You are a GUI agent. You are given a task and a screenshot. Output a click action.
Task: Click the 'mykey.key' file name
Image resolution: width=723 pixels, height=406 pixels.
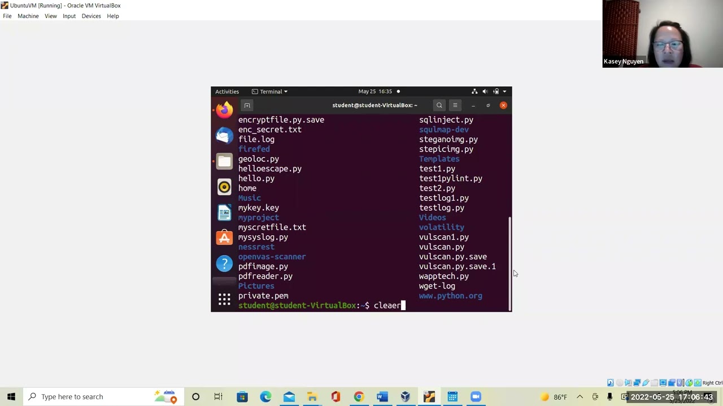pos(259,208)
